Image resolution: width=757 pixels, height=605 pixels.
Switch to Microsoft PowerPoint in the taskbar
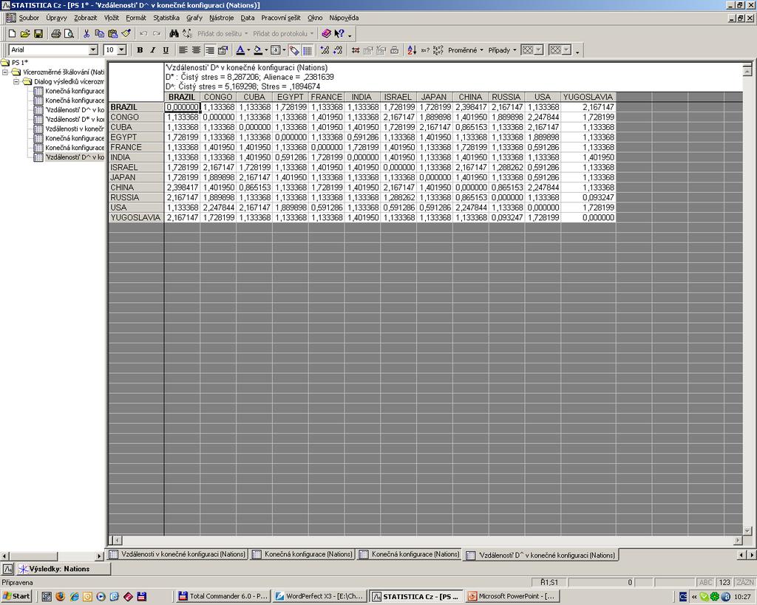(512, 596)
